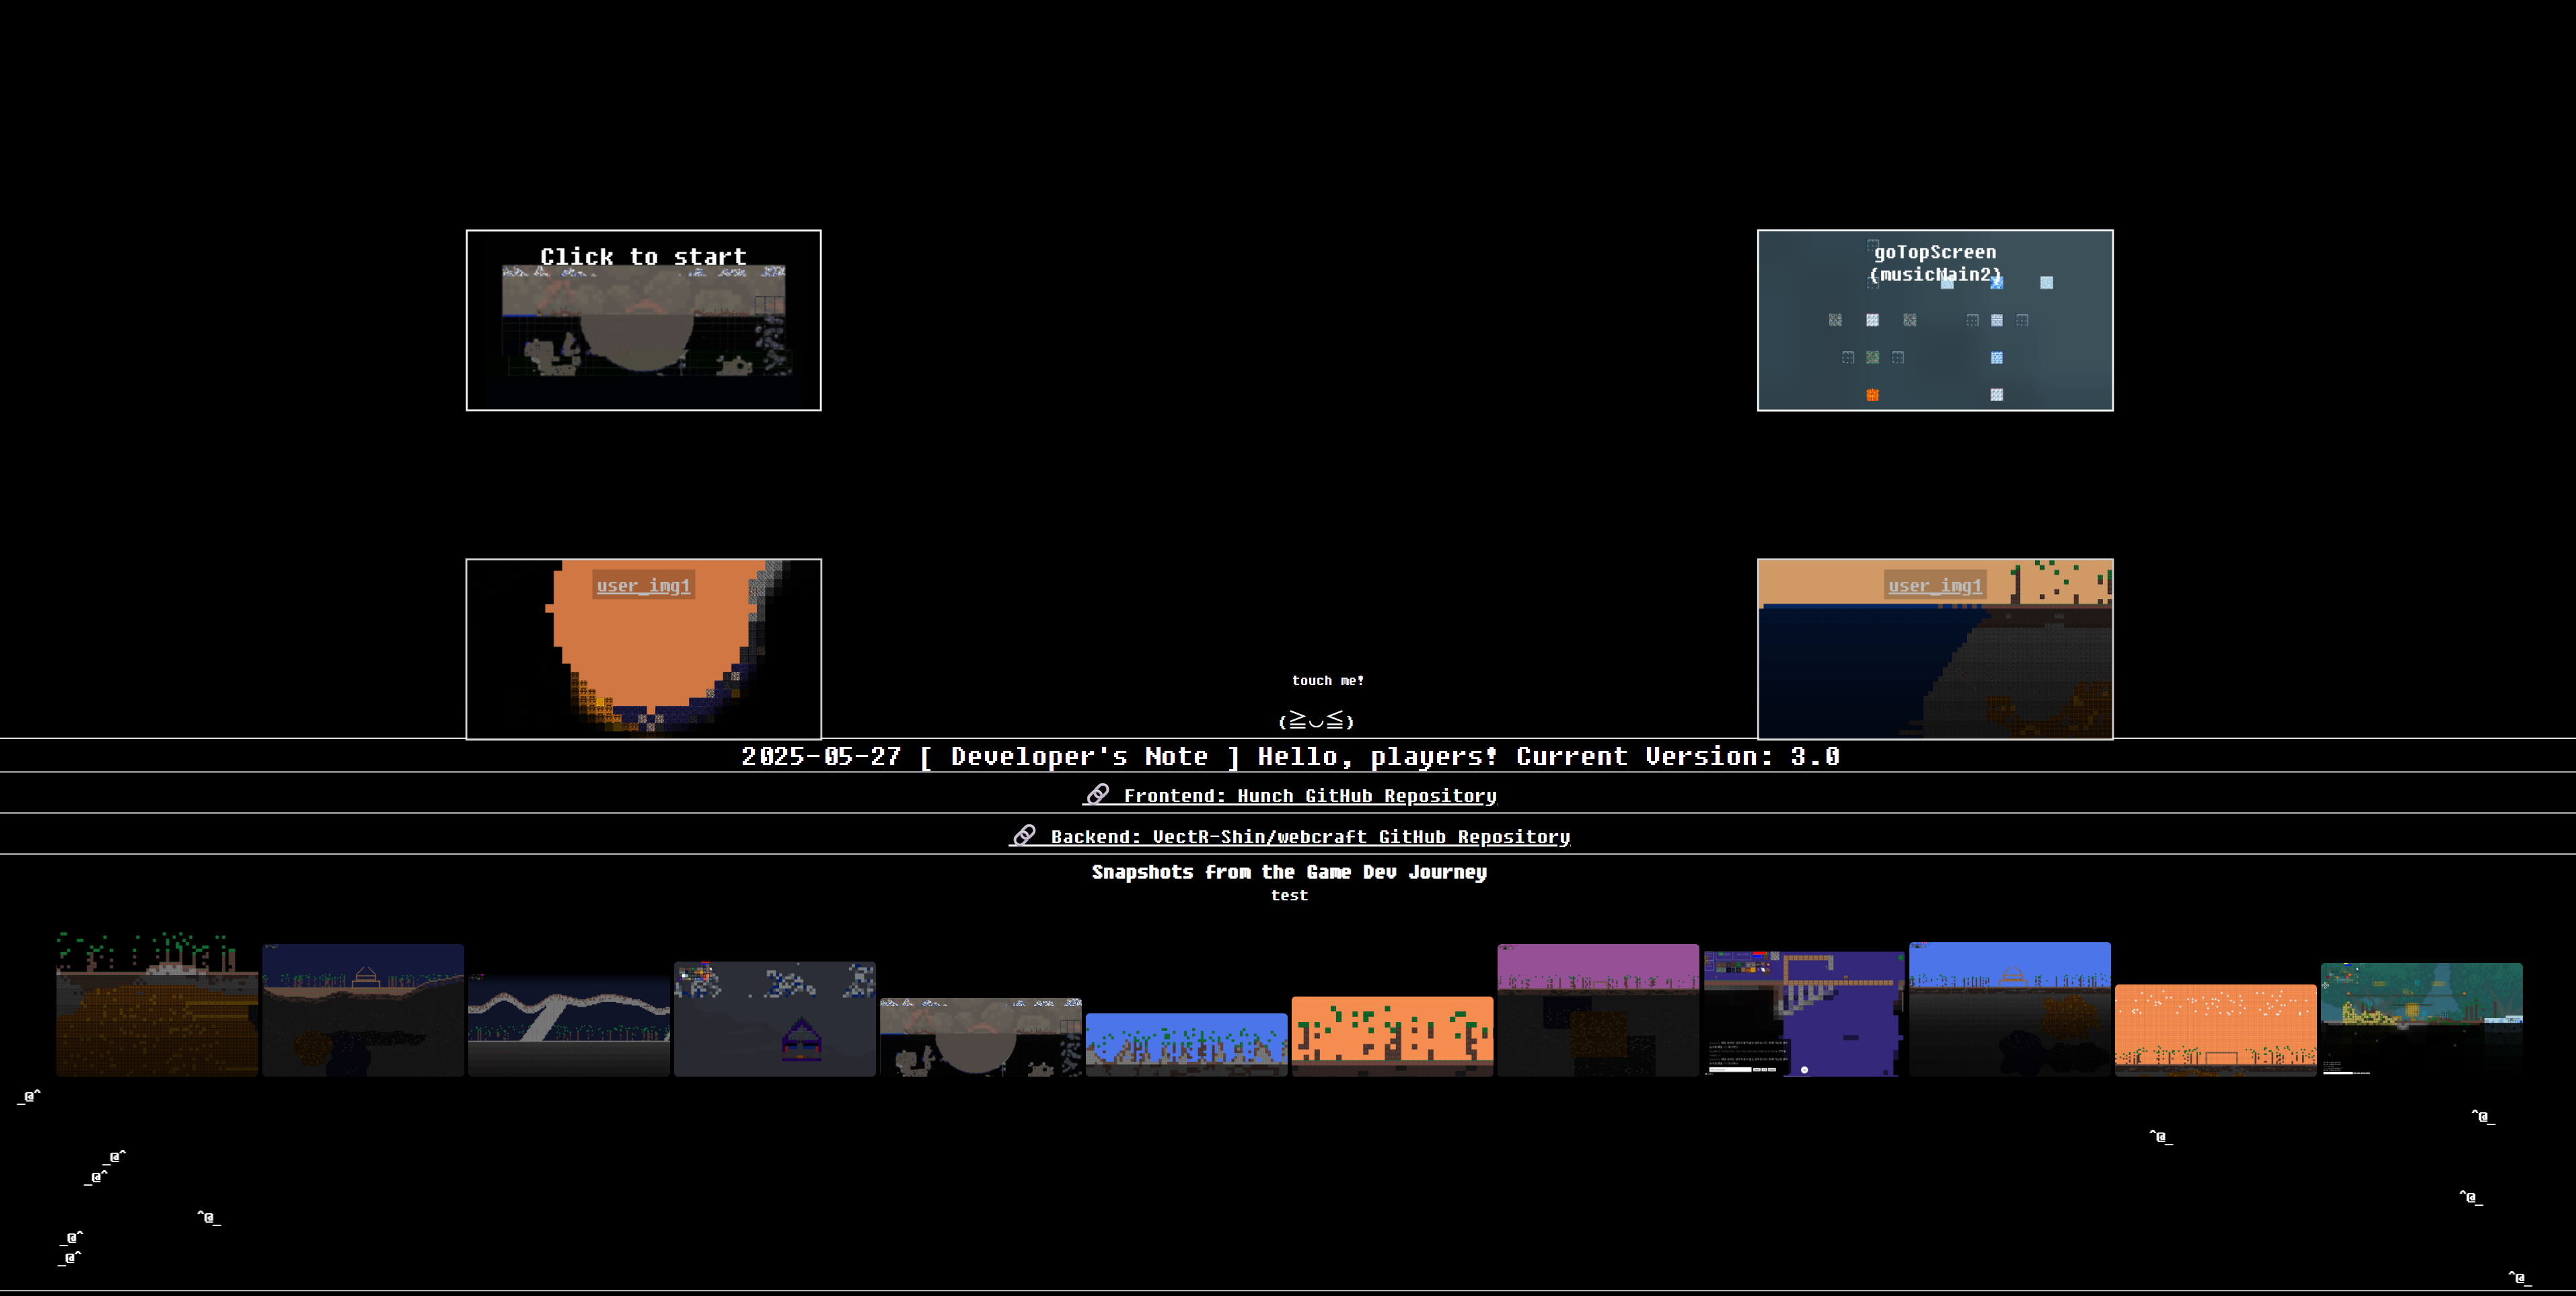Open Backend VectR-Shin/webcraft GitHub Repository link
This screenshot has height=1296, width=2576.
pos(1309,837)
